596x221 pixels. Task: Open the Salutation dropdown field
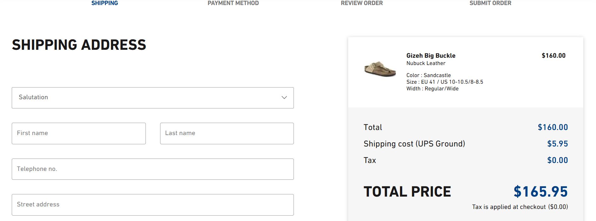coord(152,98)
